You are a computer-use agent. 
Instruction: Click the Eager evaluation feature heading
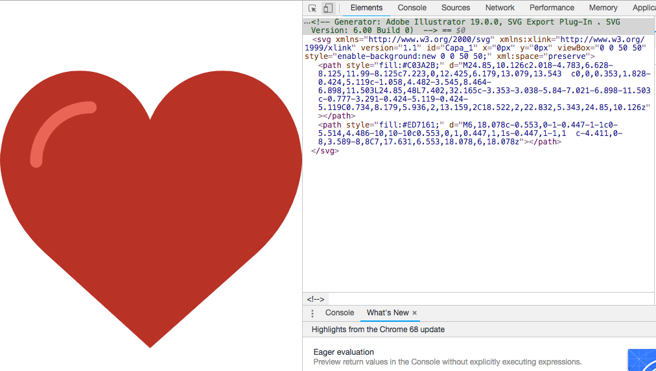tap(344, 352)
